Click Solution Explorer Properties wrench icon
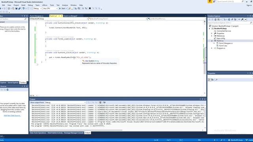The height and width of the screenshot is (142, 253). [x=242, y=19]
